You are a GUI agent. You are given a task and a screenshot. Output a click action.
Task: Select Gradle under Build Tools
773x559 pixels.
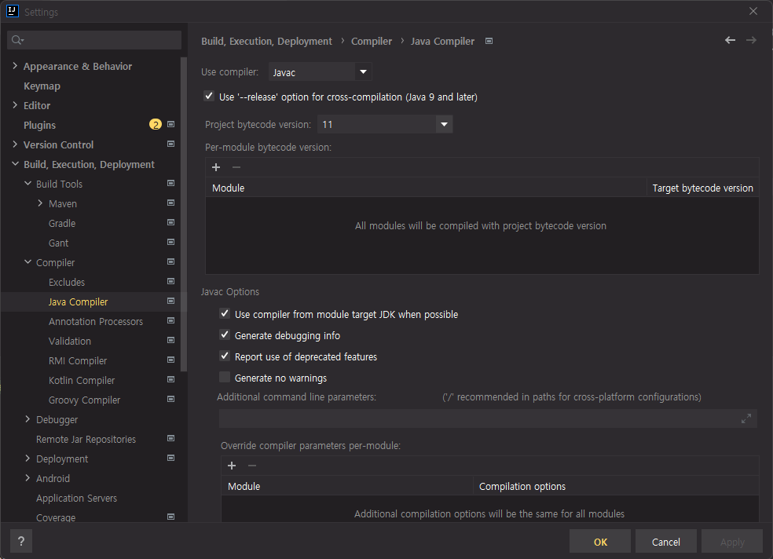point(62,224)
